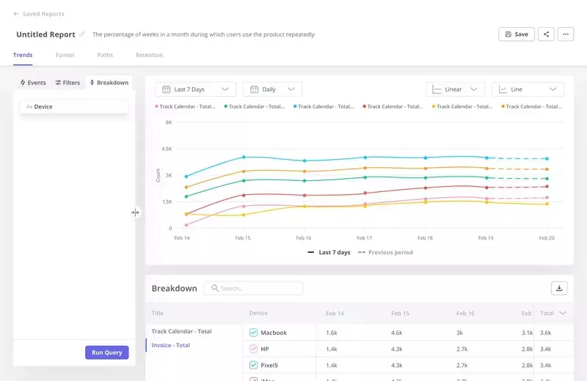Click the breakdown Search input field

pos(253,288)
